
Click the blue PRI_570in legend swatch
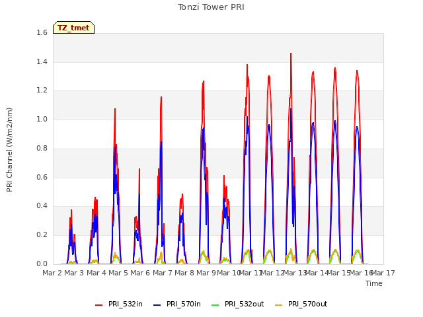pos(157,305)
